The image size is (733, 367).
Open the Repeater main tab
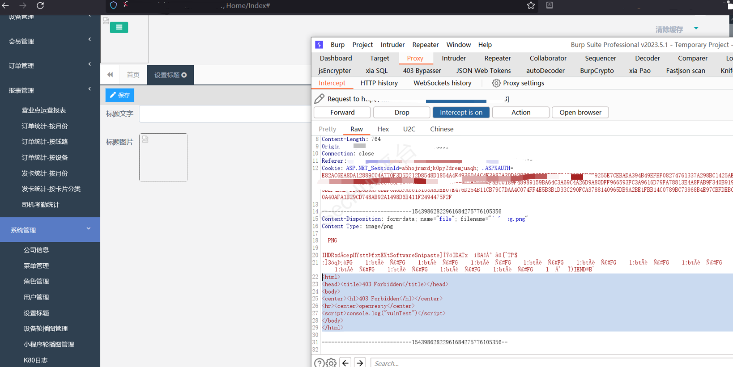[497, 58]
